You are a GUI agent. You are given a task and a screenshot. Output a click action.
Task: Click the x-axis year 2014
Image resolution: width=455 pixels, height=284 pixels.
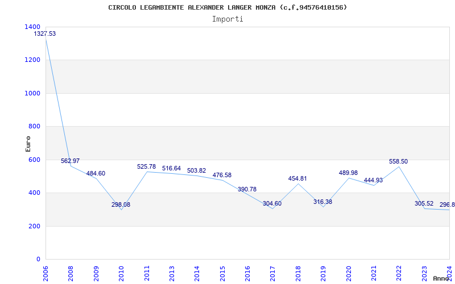(197, 273)
